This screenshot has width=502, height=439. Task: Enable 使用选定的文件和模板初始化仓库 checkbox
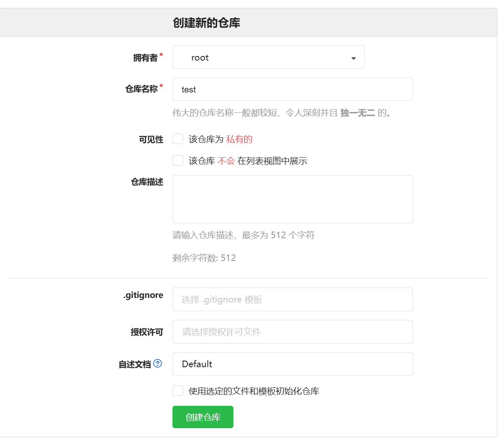pyautogui.click(x=178, y=391)
